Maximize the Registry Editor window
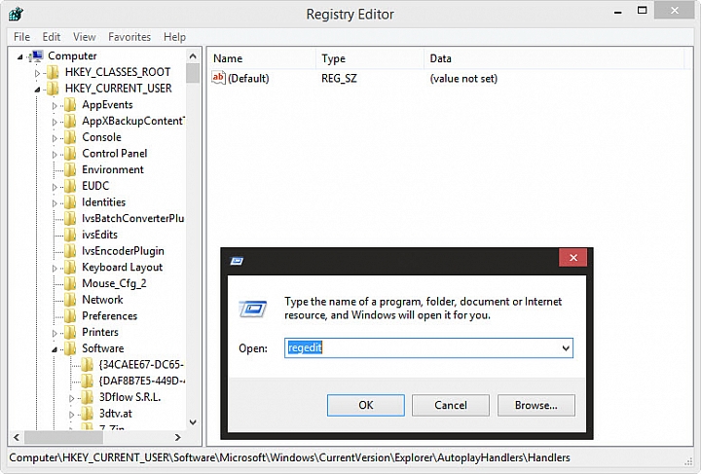Image resolution: width=701 pixels, height=474 pixels. point(642,11)
